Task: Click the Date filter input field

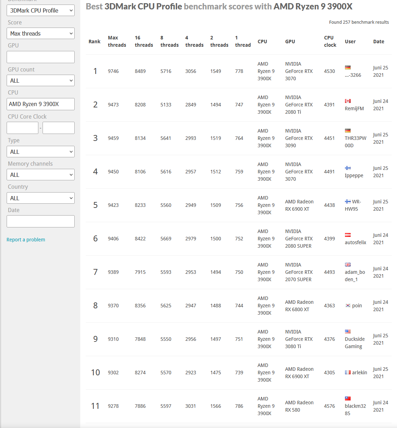Action: (40, 221)
